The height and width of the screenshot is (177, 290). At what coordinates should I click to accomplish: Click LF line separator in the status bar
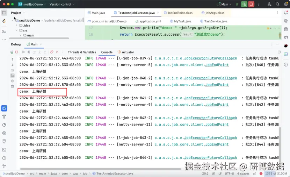pyautogui.click(x=220, y=174)
